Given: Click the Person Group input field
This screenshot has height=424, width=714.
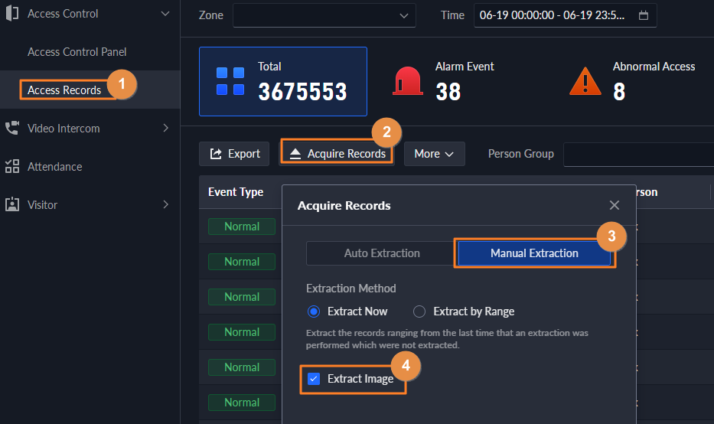Looking at the screenshot, I should pos(638,154).
